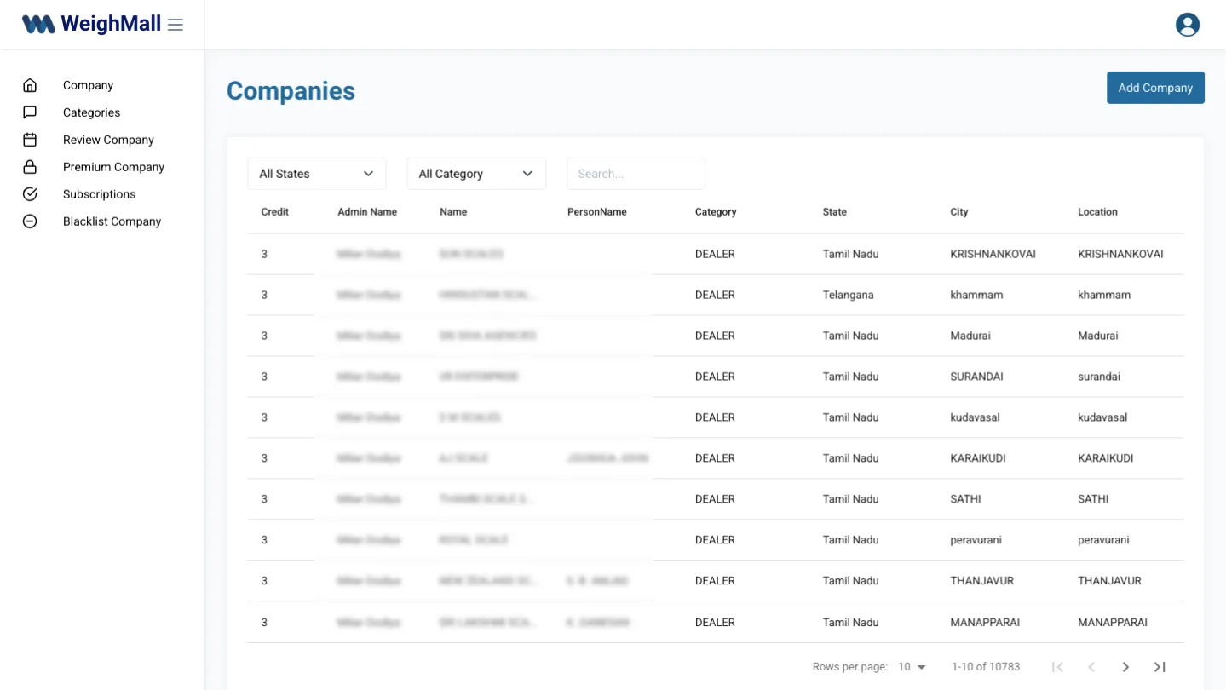Navigate to Blacklist Company section
1226x690 pixels.
point(112,221)
